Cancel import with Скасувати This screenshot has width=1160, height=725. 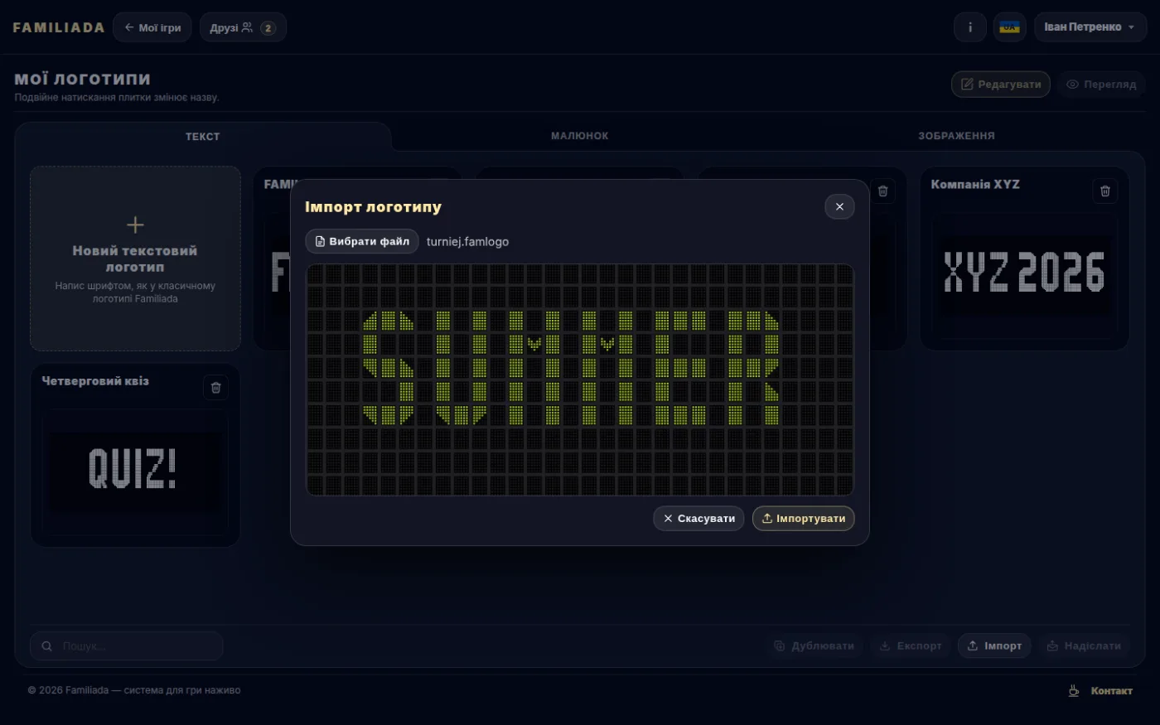[x=698, y=518]
